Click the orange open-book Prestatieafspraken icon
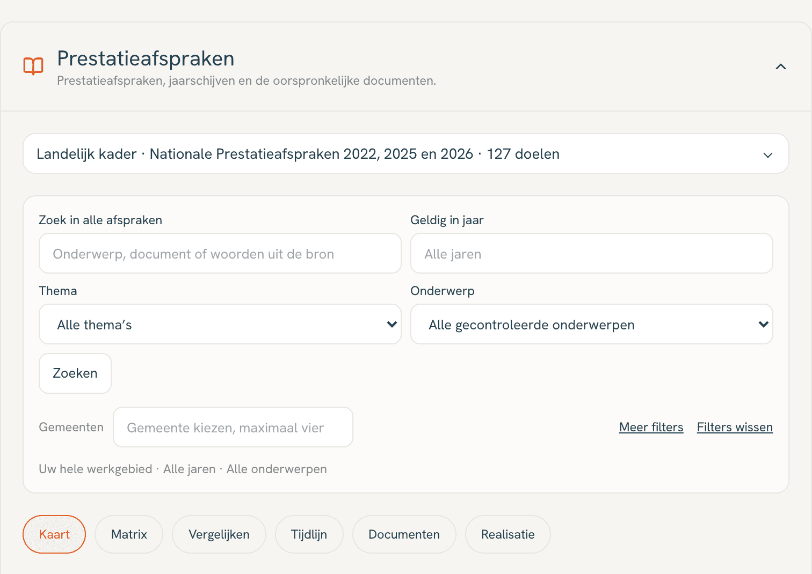Screen dimensions: 812x574 (x=33, y=66)
